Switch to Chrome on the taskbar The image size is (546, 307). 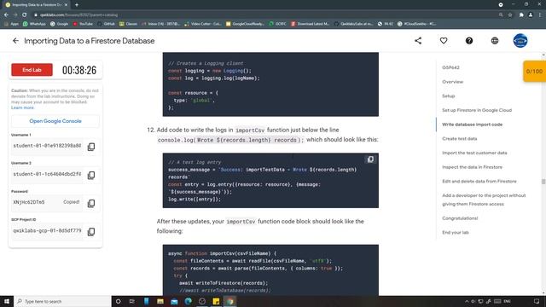[229, 301]
